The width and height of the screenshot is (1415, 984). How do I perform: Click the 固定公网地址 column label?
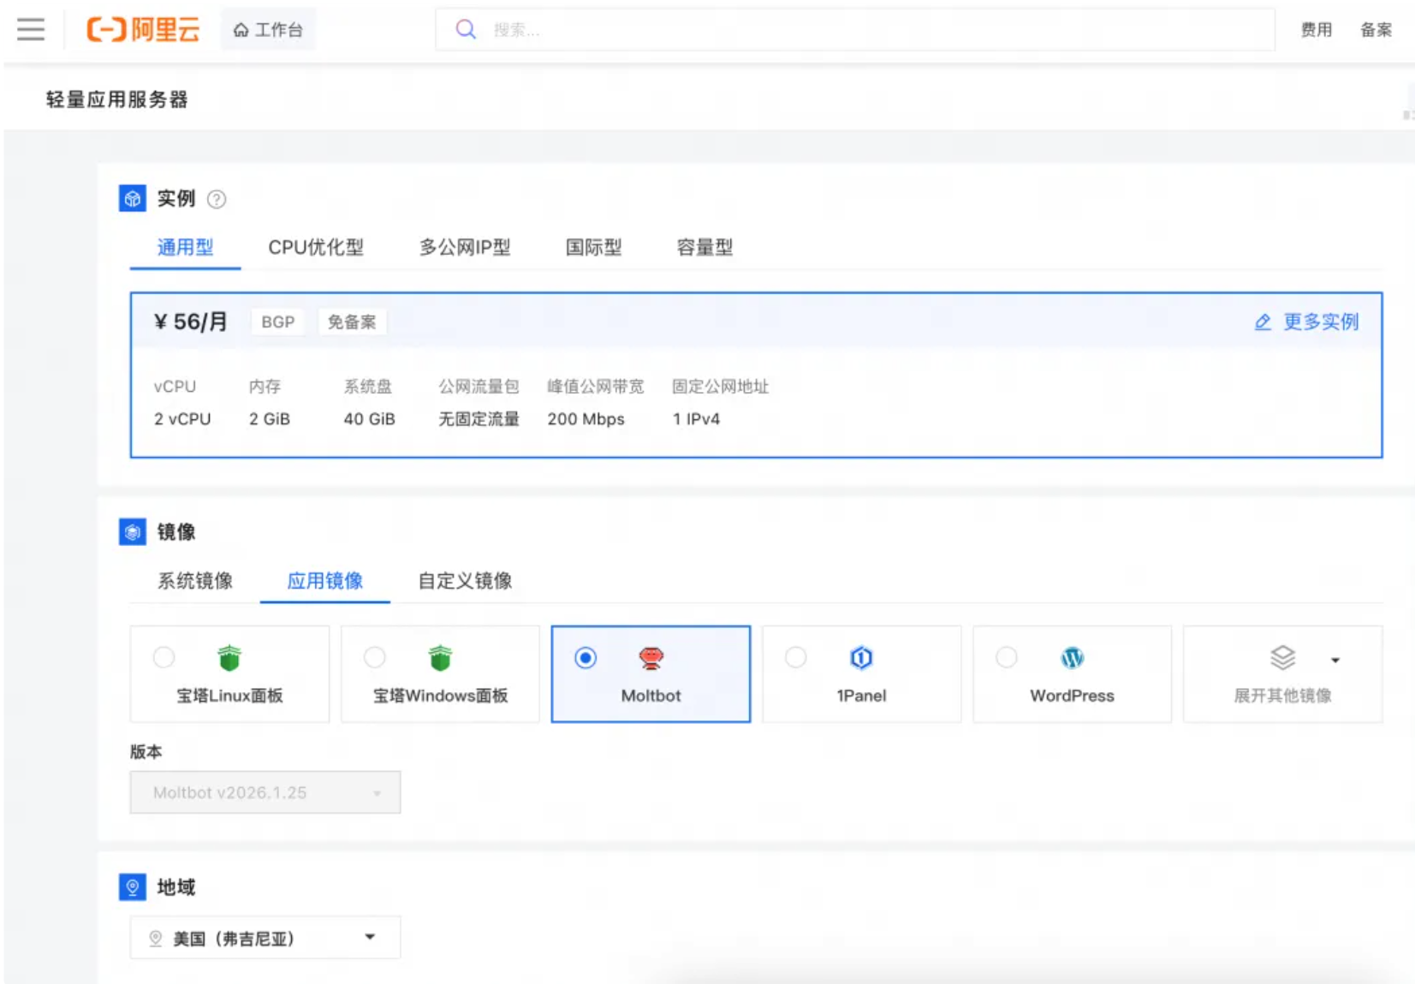click(720, 386)
